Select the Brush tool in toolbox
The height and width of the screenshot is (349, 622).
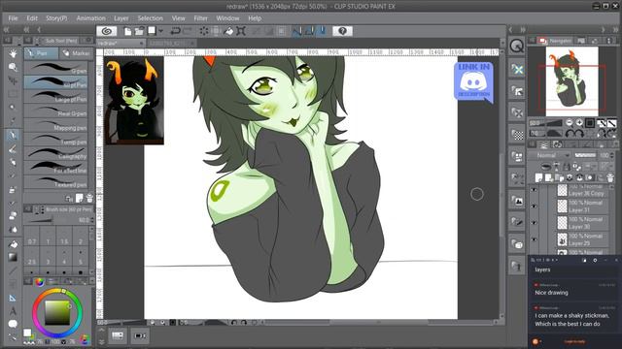tap(13, 148)
